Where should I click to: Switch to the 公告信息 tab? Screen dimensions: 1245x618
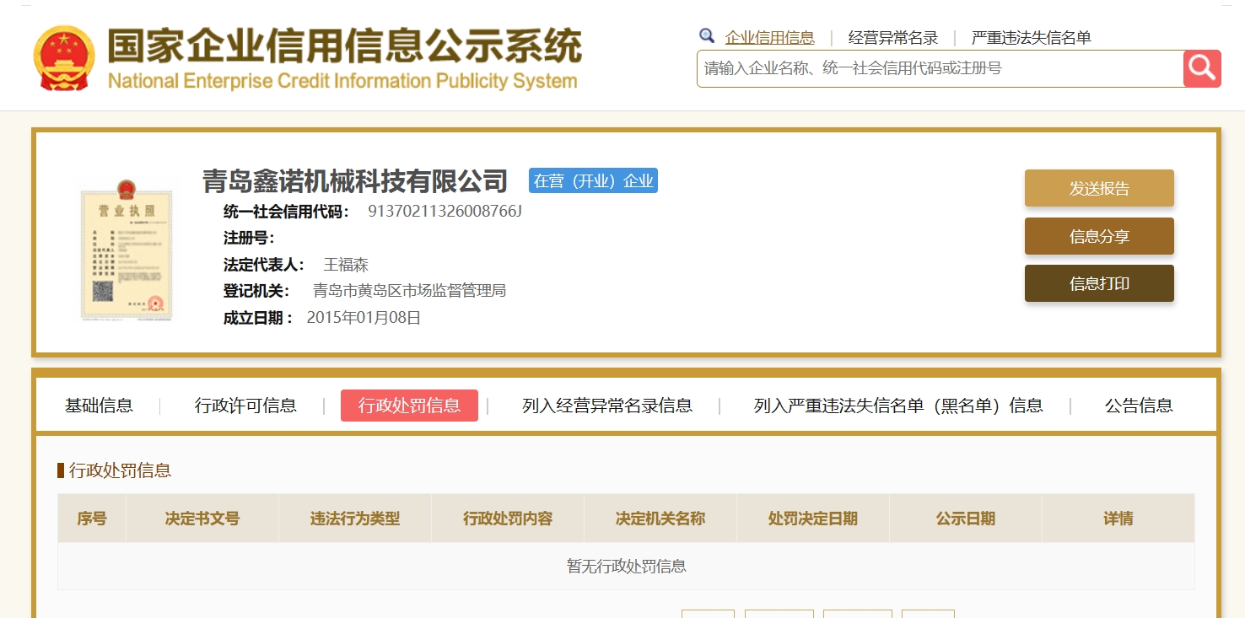point(1139,406)
